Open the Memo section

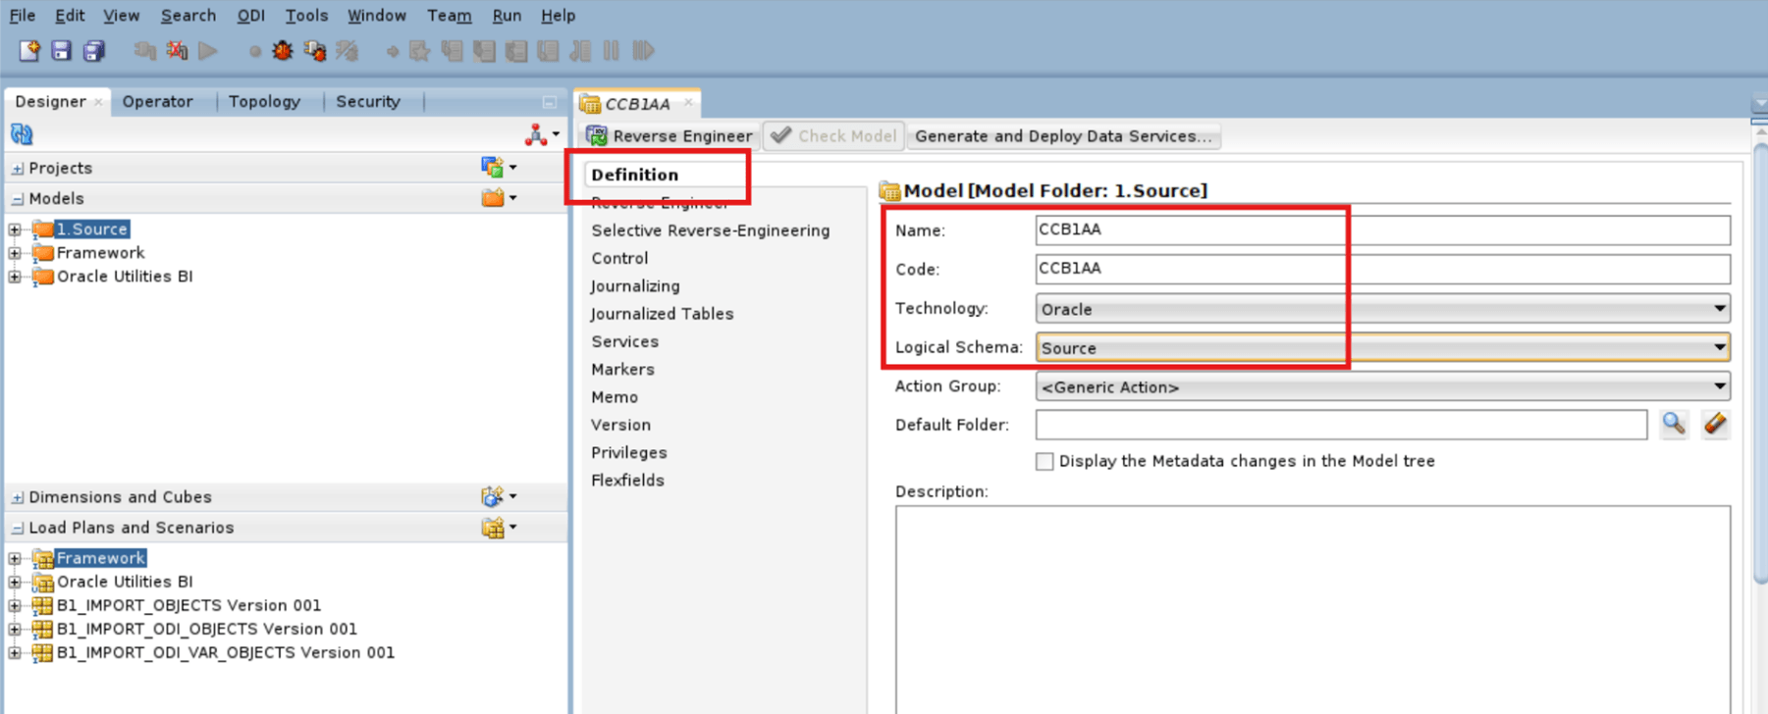[615, 397]
